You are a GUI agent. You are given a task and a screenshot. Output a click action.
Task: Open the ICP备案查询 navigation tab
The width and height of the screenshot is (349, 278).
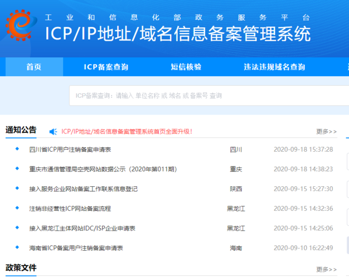pos(106,67)
